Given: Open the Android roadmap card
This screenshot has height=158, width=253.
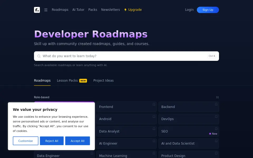Looking at the screenshot, I should 126,119.
